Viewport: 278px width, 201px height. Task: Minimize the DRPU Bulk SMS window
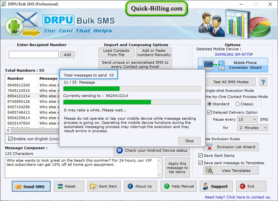[241, 4]
